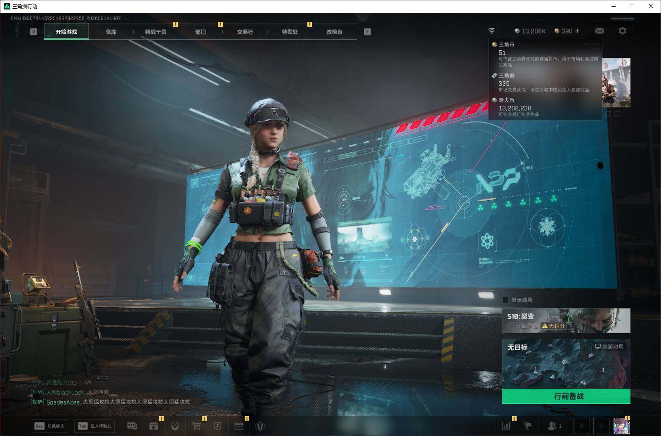Click the diamond gem icon in bottom bar
Viewport: 661px width, 436px height.
175,426
